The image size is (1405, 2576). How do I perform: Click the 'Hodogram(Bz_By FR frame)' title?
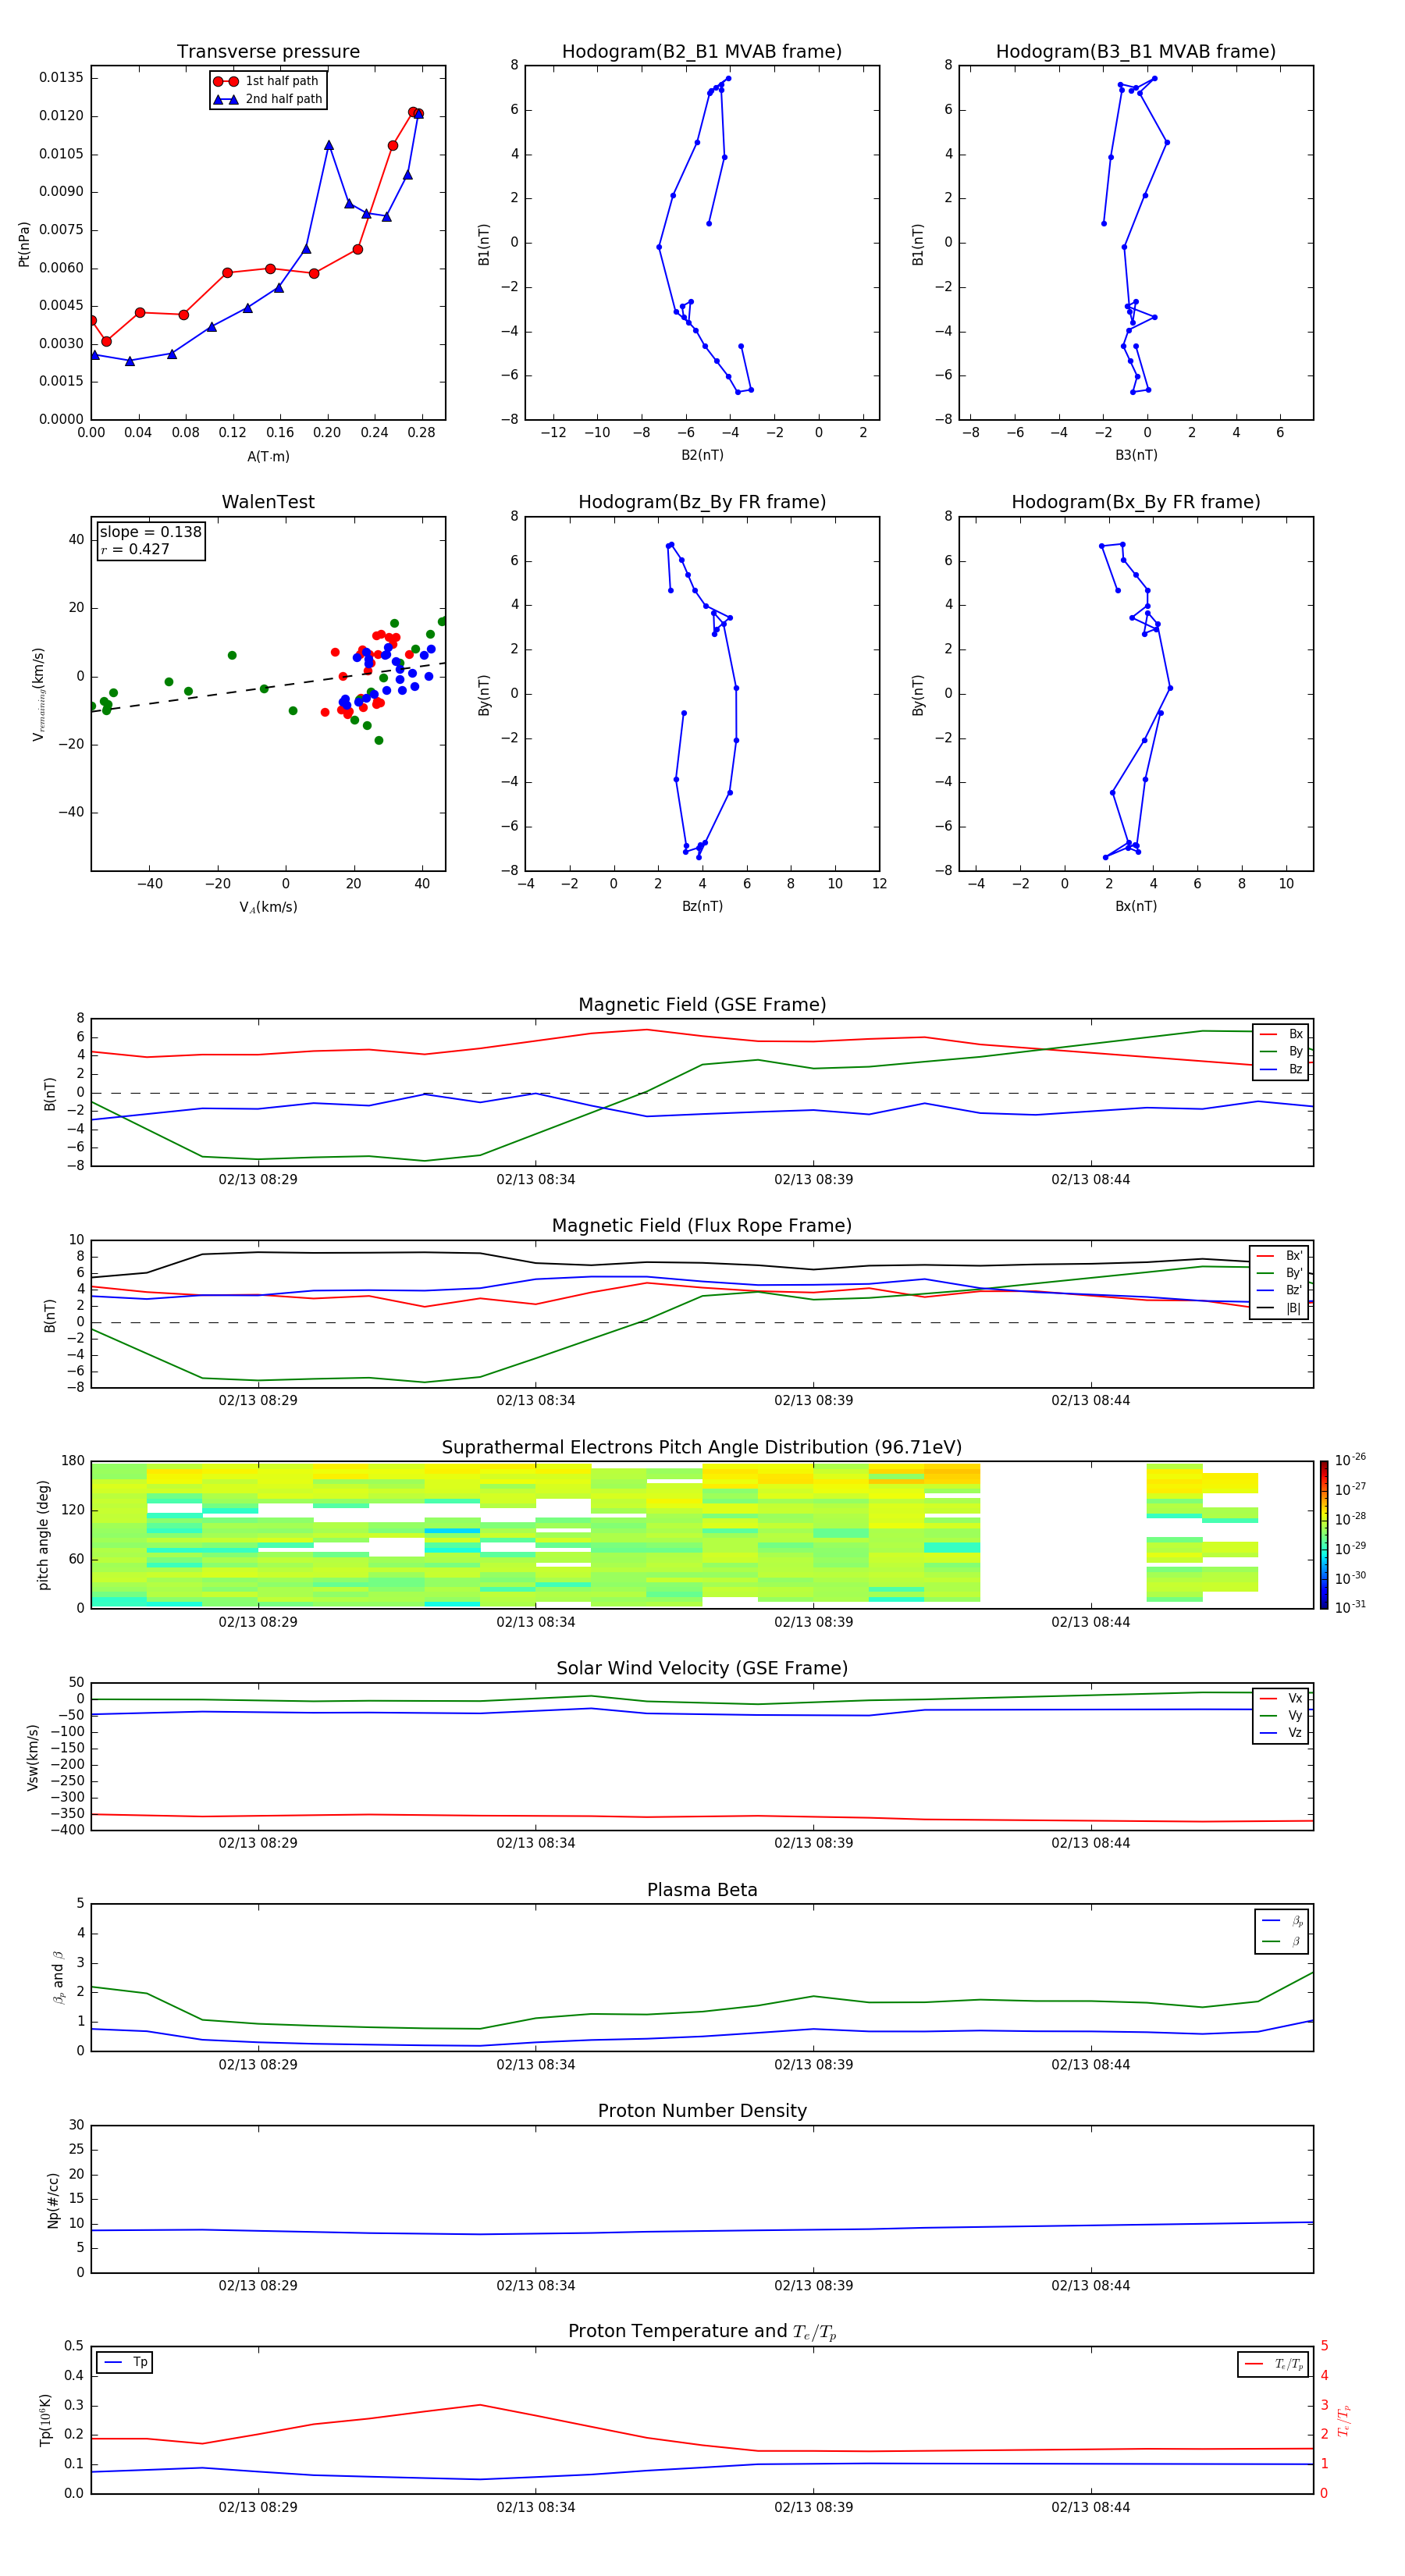click(x=702, y=502)
